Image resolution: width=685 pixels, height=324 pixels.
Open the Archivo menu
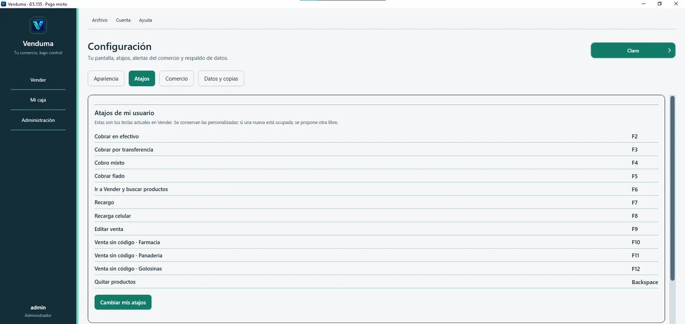pos(100,20)
